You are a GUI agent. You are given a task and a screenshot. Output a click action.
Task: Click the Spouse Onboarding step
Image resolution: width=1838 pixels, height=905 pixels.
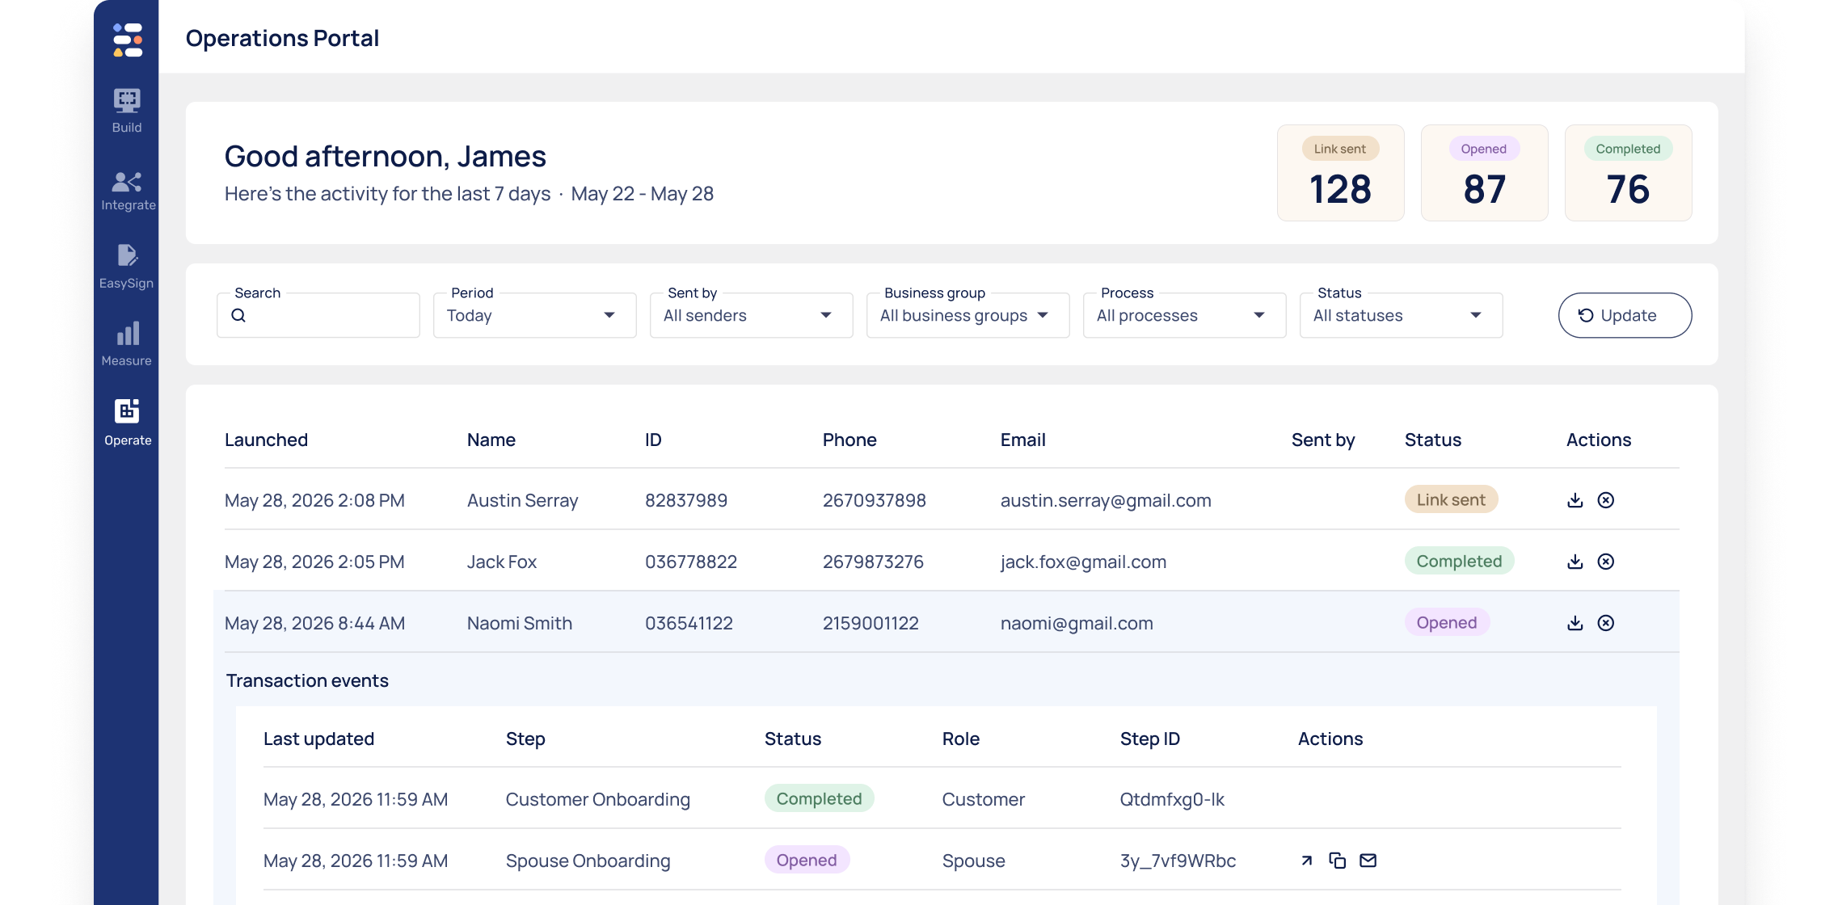[588, 861]
